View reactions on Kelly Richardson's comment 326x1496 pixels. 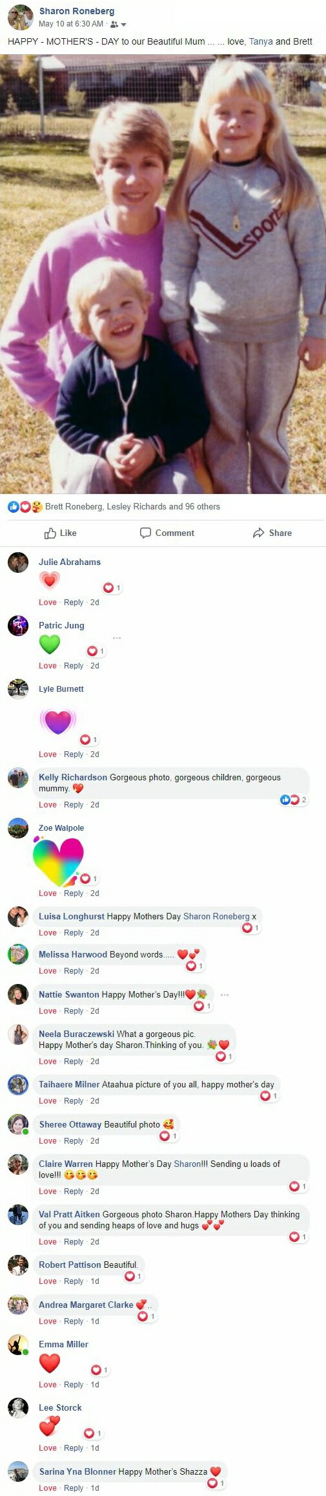click(294, 800)
